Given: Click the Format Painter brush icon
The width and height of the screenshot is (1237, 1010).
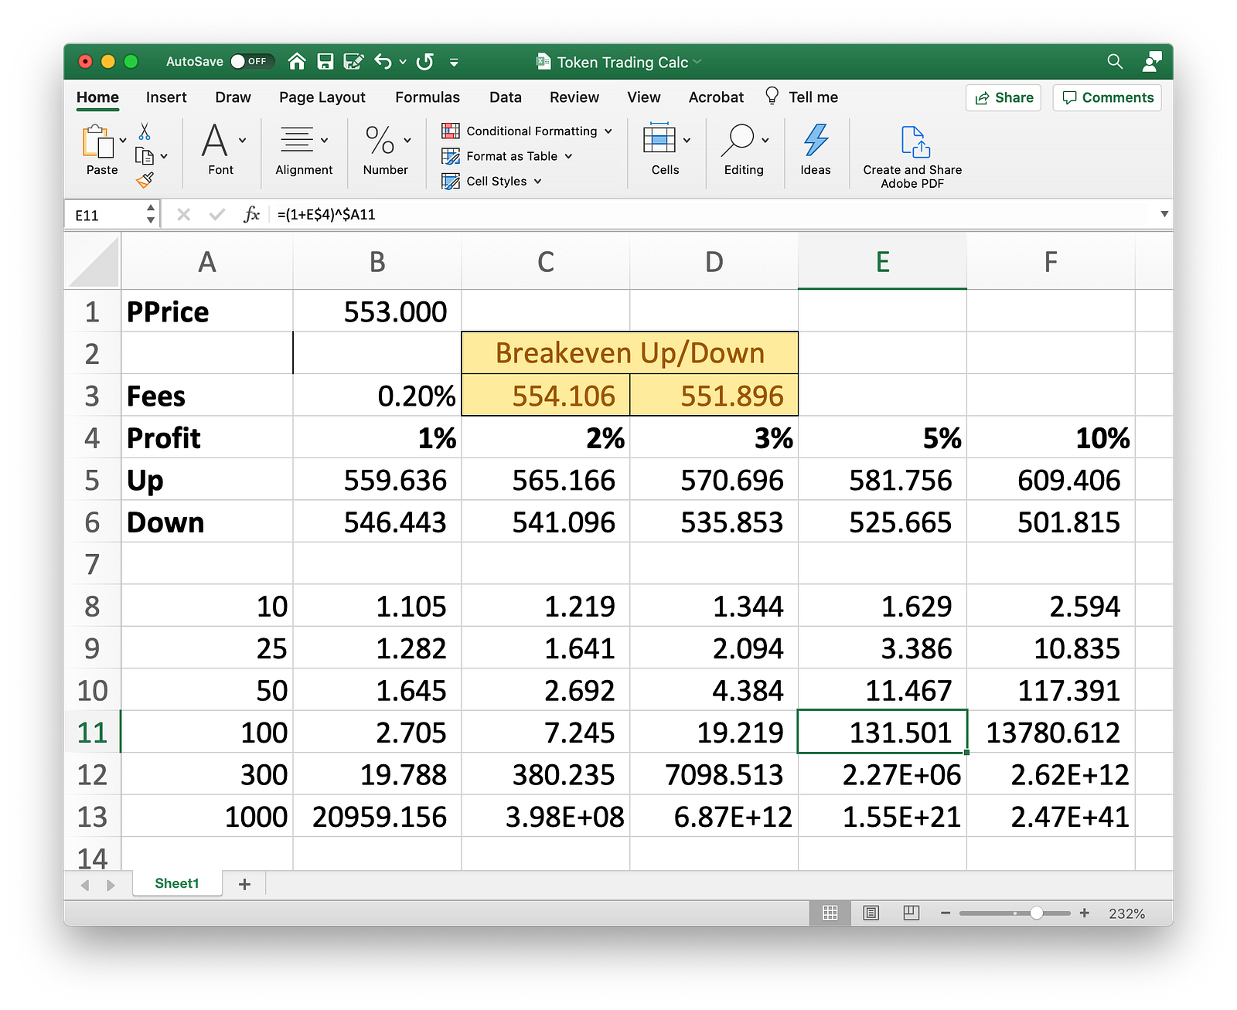Looking at the screenshot, I should pyautogui.click(x=145, y=180).
